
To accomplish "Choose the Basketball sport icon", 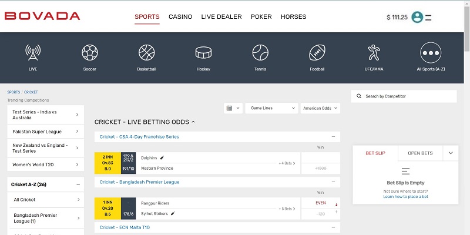I will (146, 52).
